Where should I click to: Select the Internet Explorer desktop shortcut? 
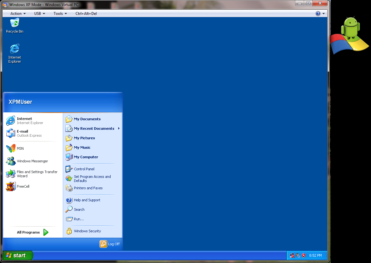coord(15,53)
